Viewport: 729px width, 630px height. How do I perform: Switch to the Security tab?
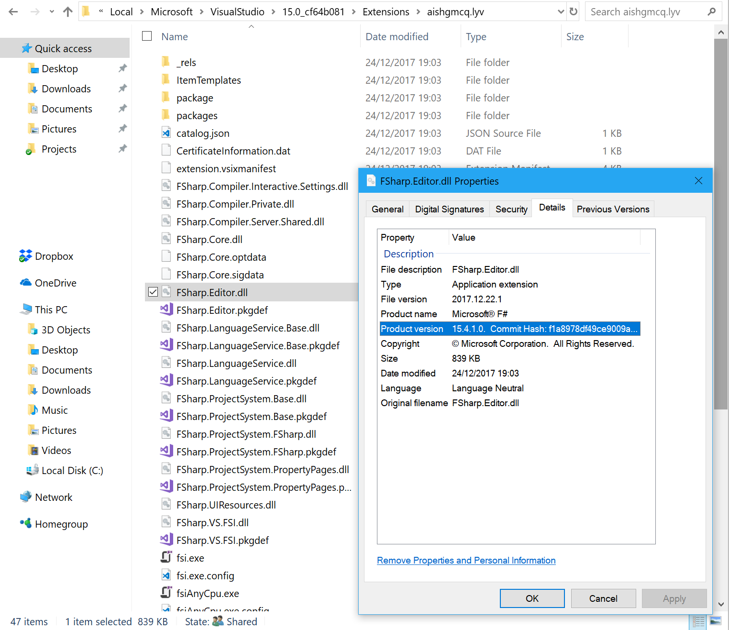[511, 209]
